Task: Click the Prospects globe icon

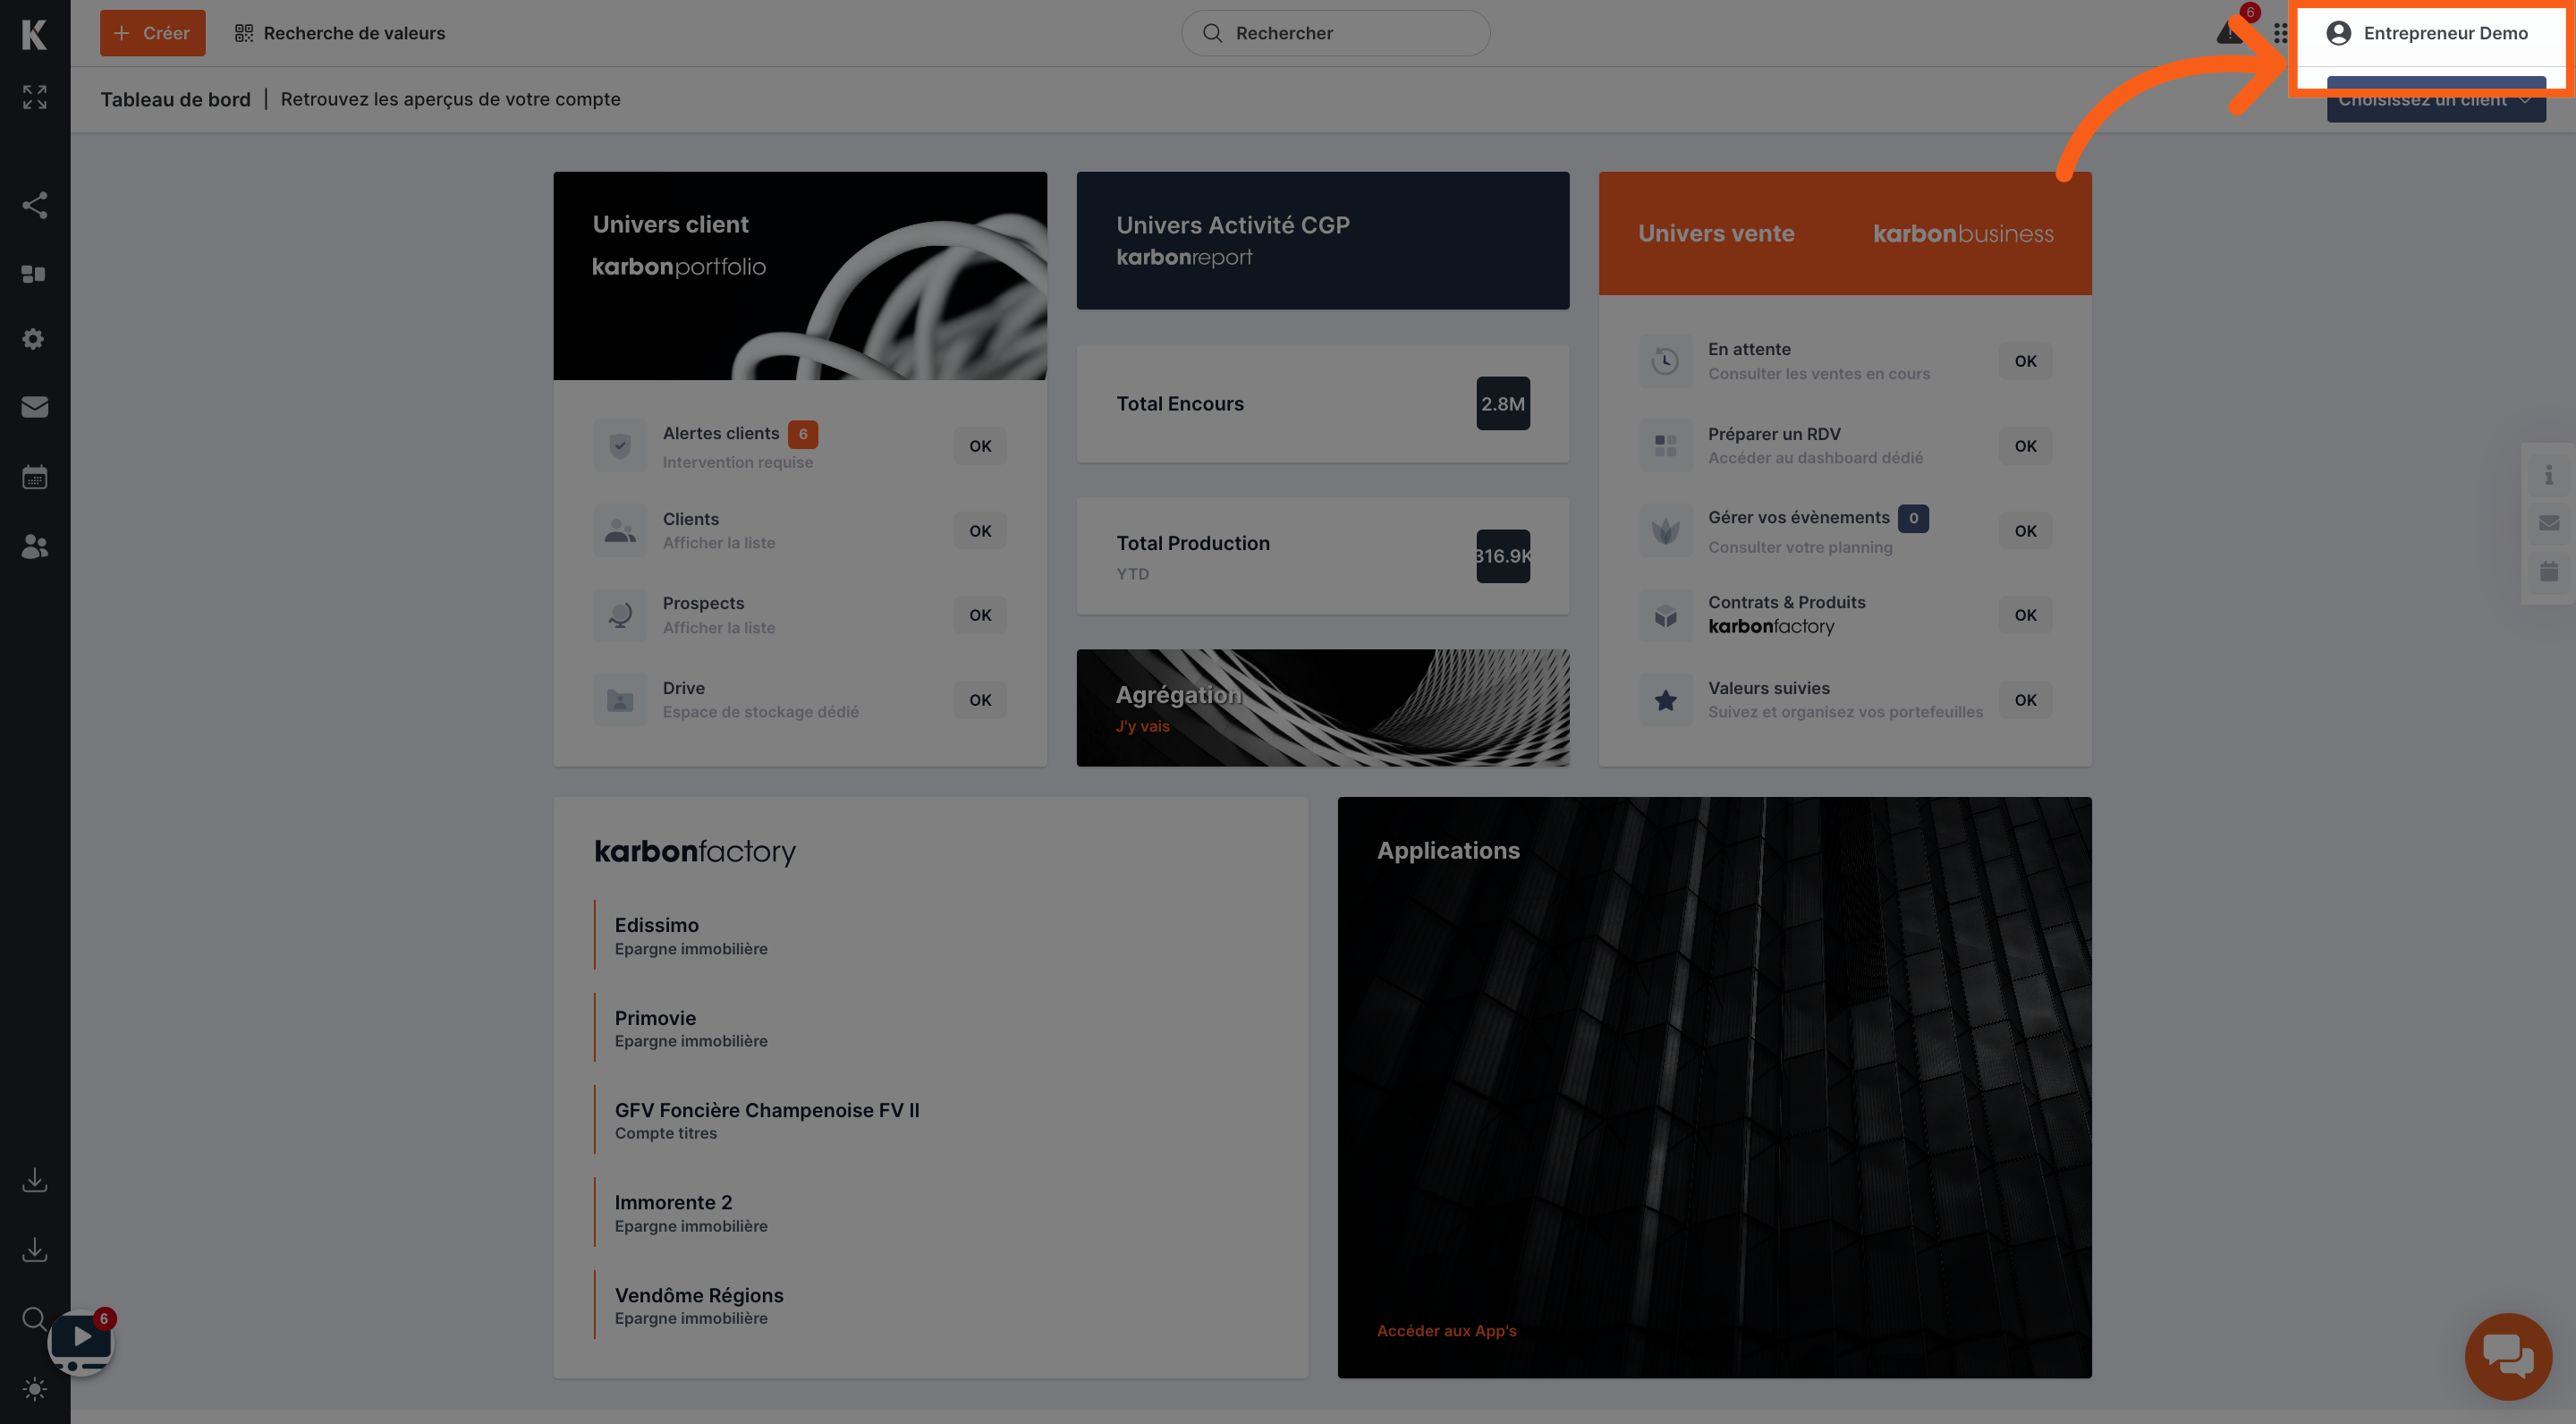Action: 620,615
